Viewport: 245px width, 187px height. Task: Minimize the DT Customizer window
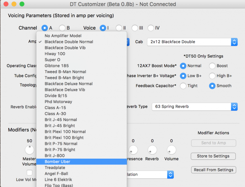pyautogui.click(x=14, y=4)
